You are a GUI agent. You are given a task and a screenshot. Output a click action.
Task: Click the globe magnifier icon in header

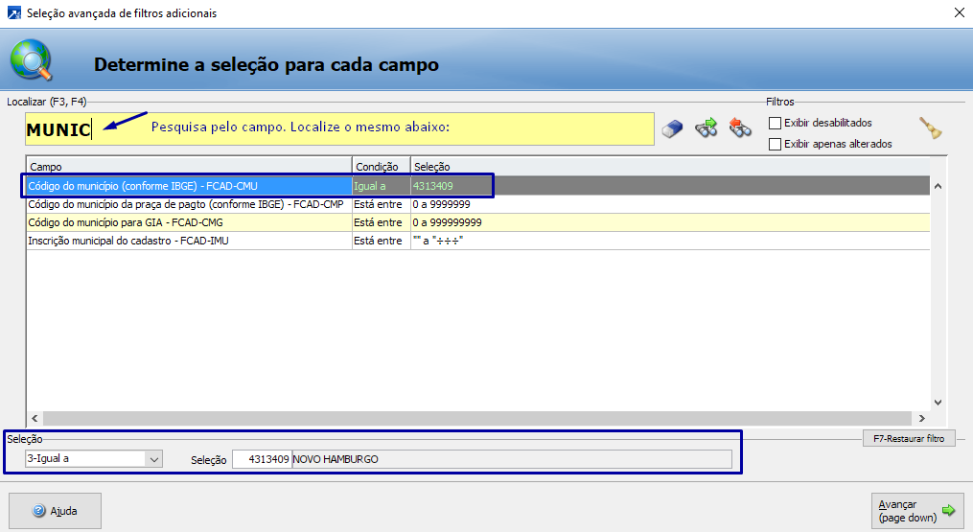click(31, 59)
